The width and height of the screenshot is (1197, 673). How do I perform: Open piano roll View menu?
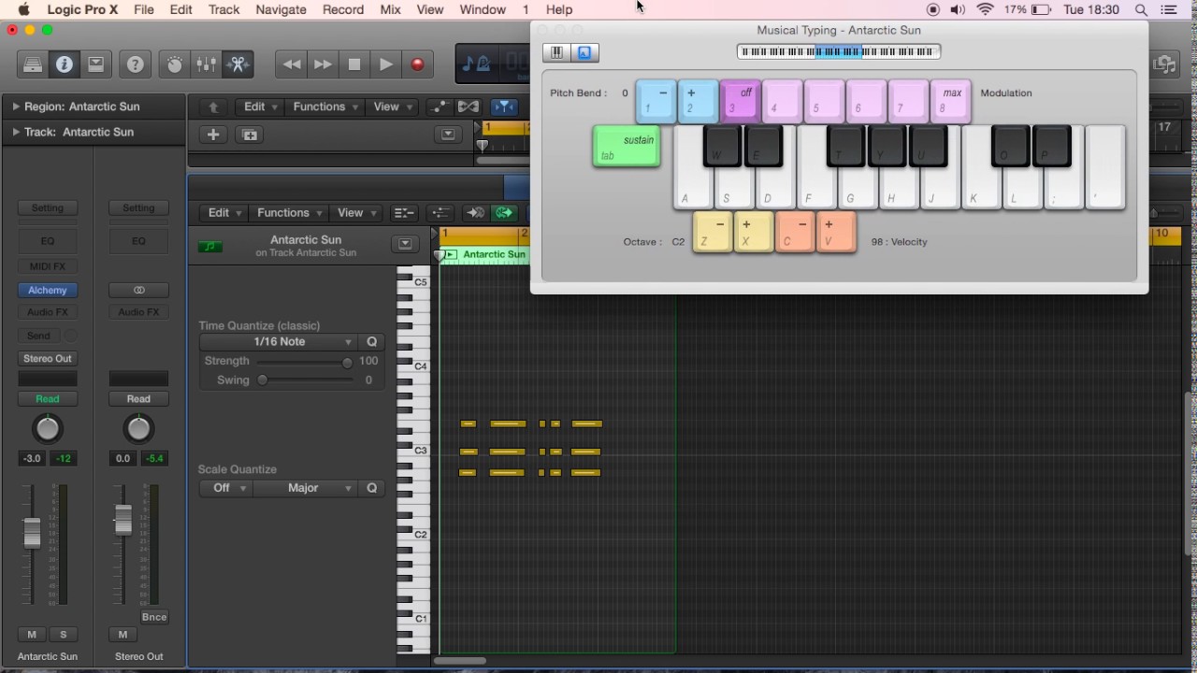click(x=354, y=213)
